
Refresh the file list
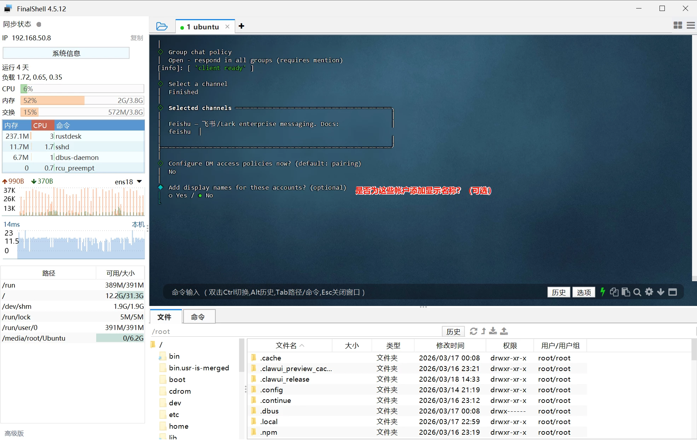coord(473,331)
